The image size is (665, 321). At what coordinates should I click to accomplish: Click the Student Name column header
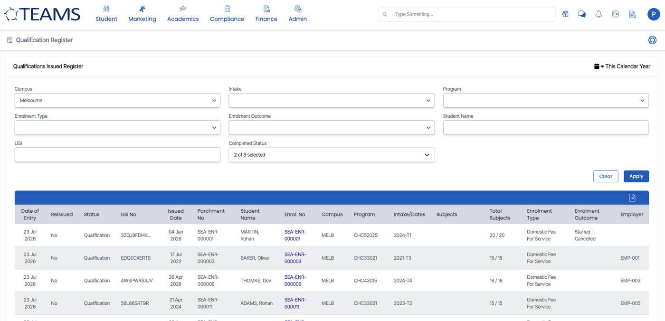(250, 215)
